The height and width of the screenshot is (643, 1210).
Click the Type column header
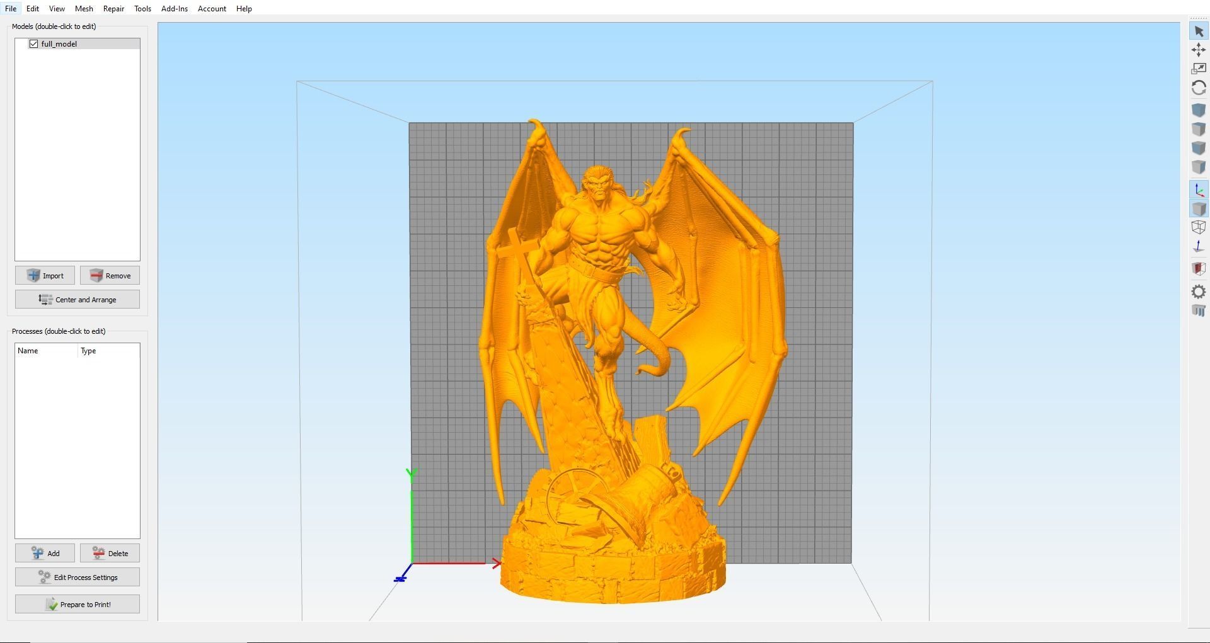pos(108,351)
